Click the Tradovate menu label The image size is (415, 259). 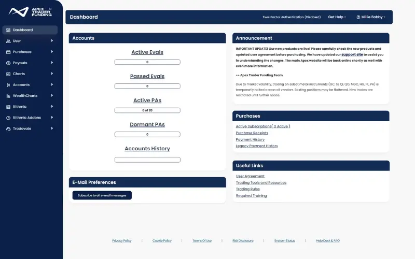(x=22, y=128)
